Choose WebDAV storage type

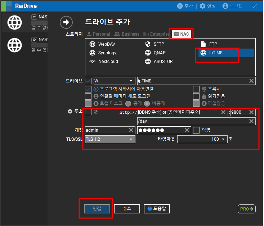(x=102, y=44)
